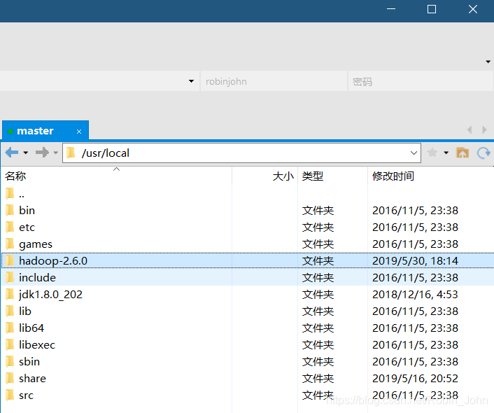
Task: Click the folder icon next to share
Action: [10, 378]
